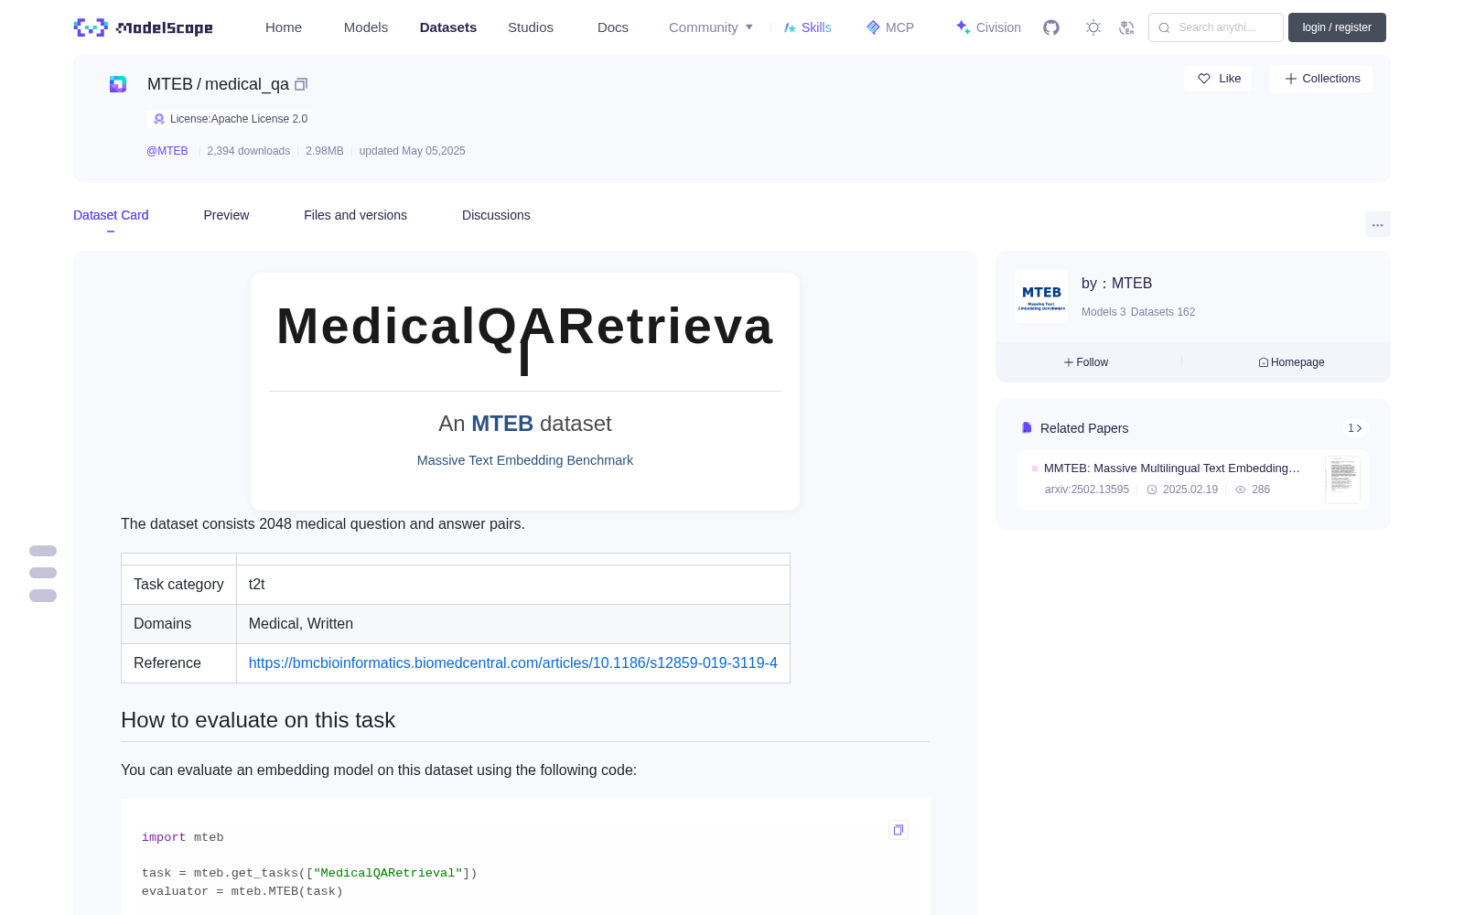
Task: Open the Studios navigation item
Action: click(x=531, y=27)
